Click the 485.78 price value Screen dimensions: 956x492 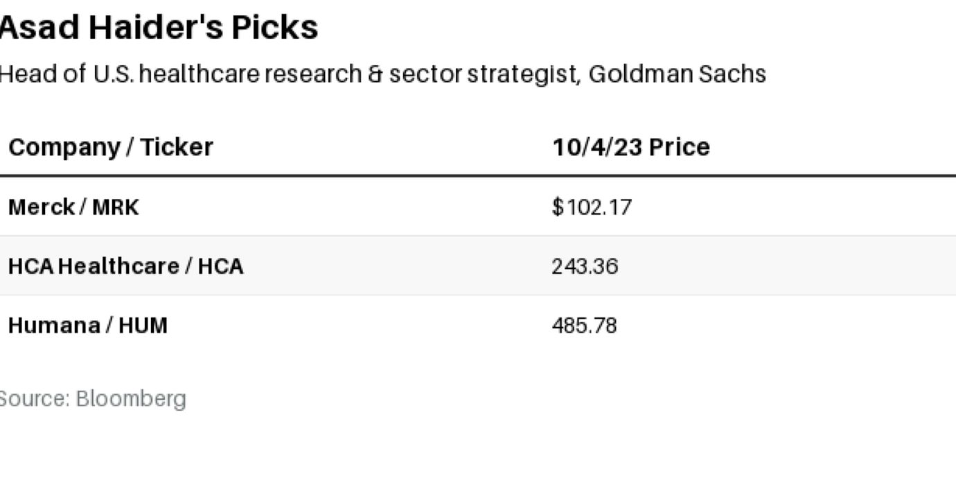pyautogui.click(x=584, y=326)
